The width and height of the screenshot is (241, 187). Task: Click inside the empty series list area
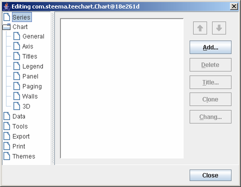[122, 88]
